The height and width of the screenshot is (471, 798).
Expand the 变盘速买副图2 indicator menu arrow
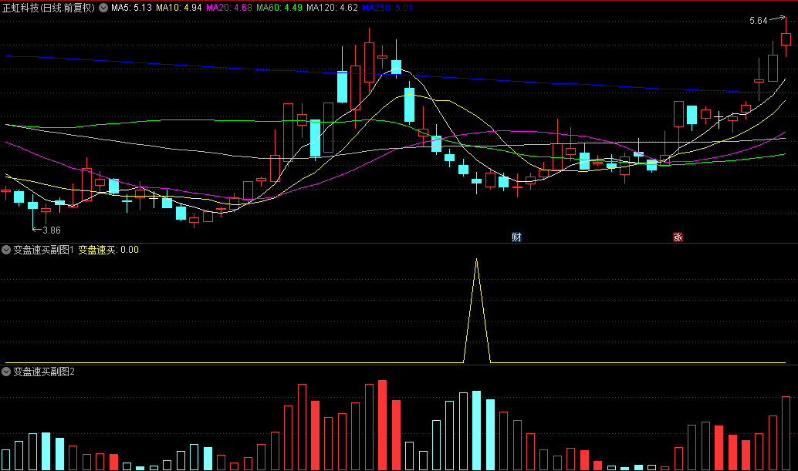(x=6, y=372)
